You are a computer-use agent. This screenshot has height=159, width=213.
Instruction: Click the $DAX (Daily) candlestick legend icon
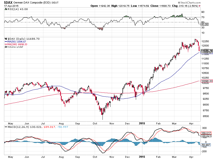click(6, 39)
